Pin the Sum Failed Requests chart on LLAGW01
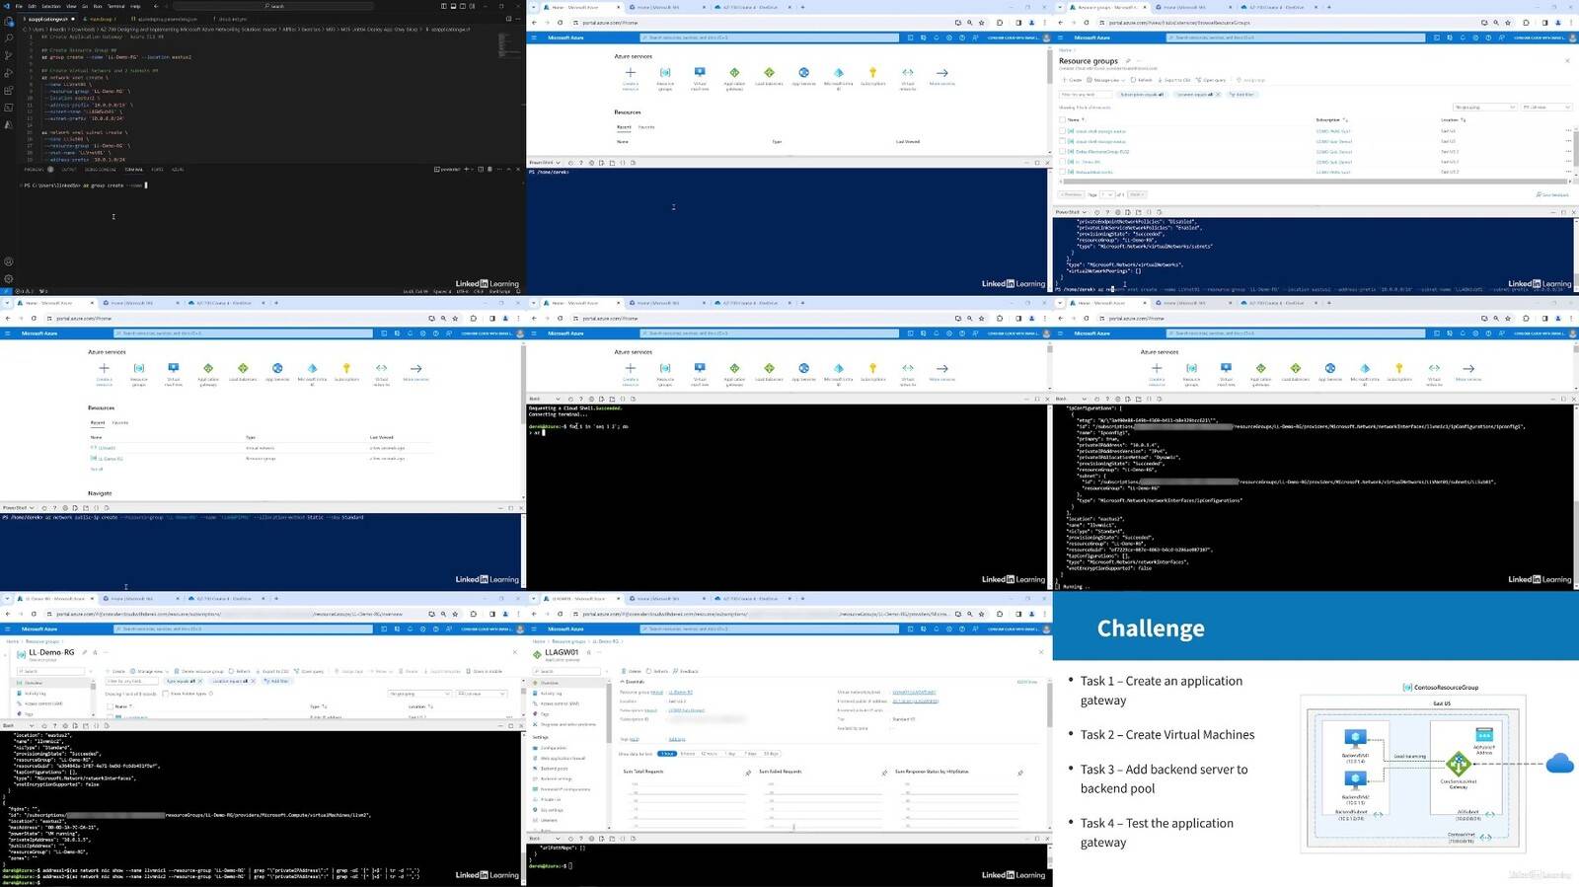 884,773
